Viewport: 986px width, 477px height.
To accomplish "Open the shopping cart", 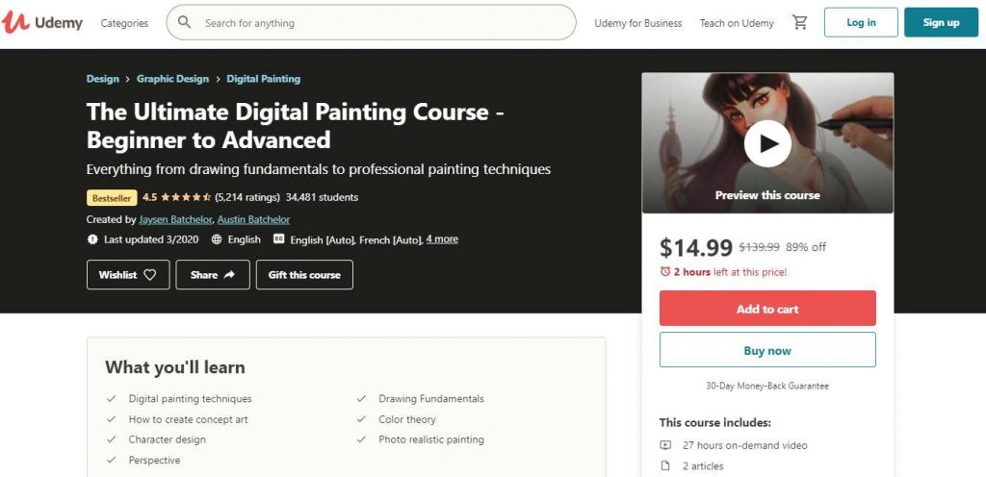I will [800, 22].
